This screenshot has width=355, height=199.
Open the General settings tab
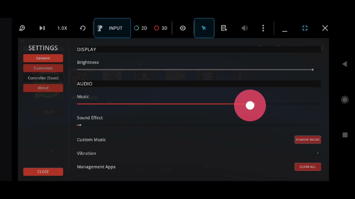pyautogui.click(x=43, y=58)
